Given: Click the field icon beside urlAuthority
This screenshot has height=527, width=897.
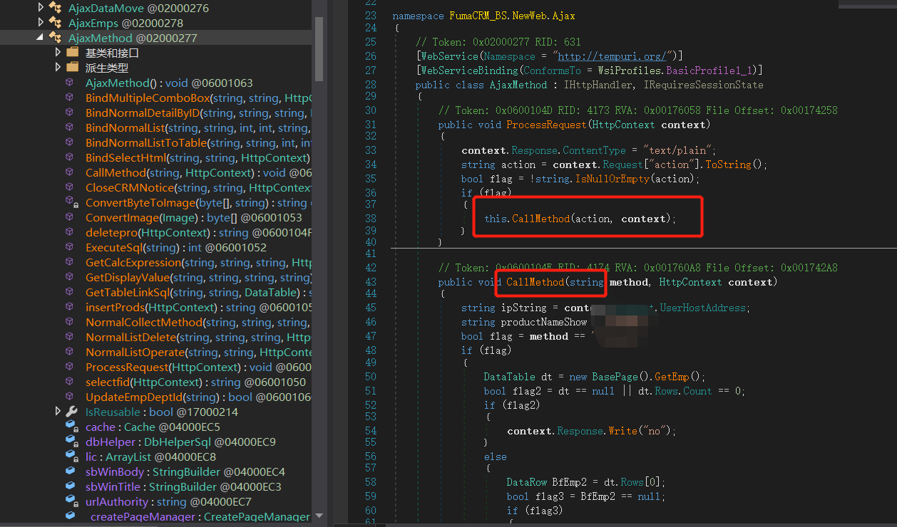Looking at the screenshot, I should click(71, 501).
